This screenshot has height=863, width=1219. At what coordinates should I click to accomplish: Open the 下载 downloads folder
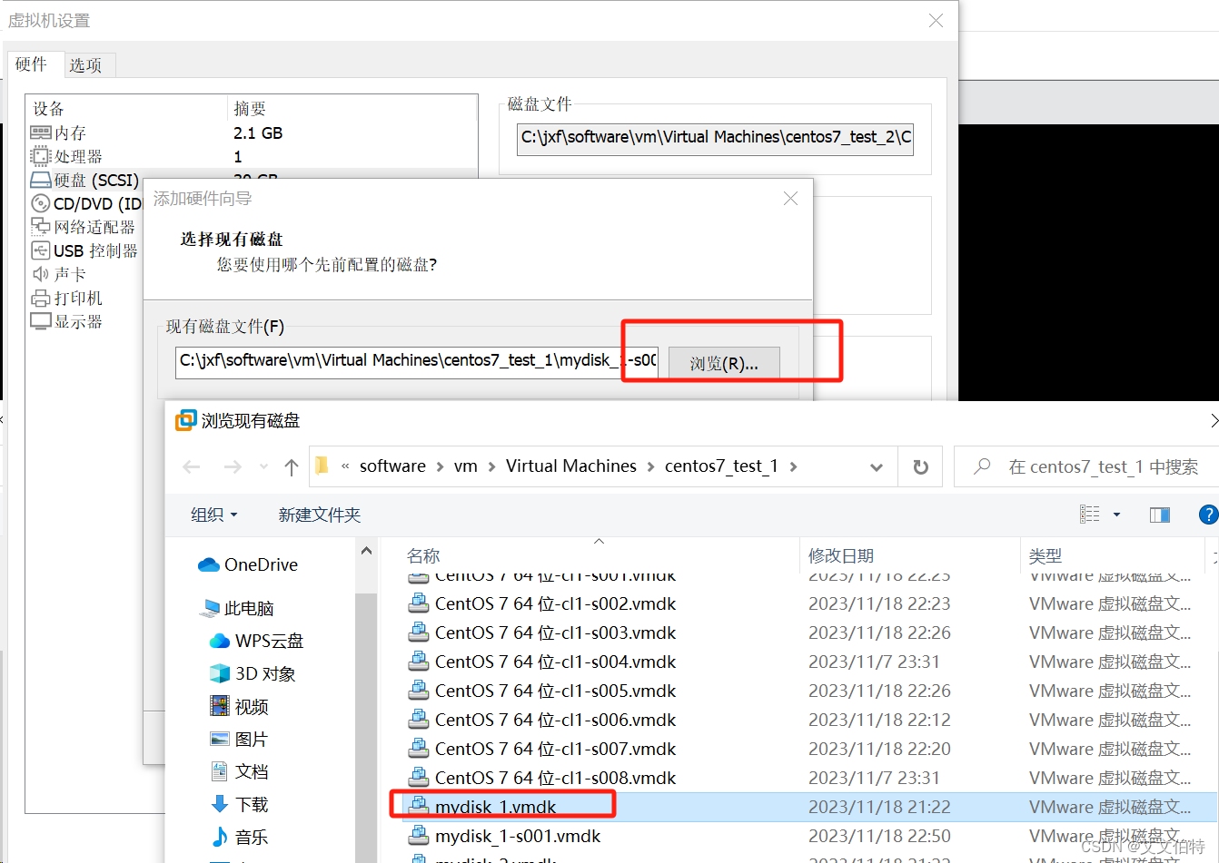tap(239, 804)
